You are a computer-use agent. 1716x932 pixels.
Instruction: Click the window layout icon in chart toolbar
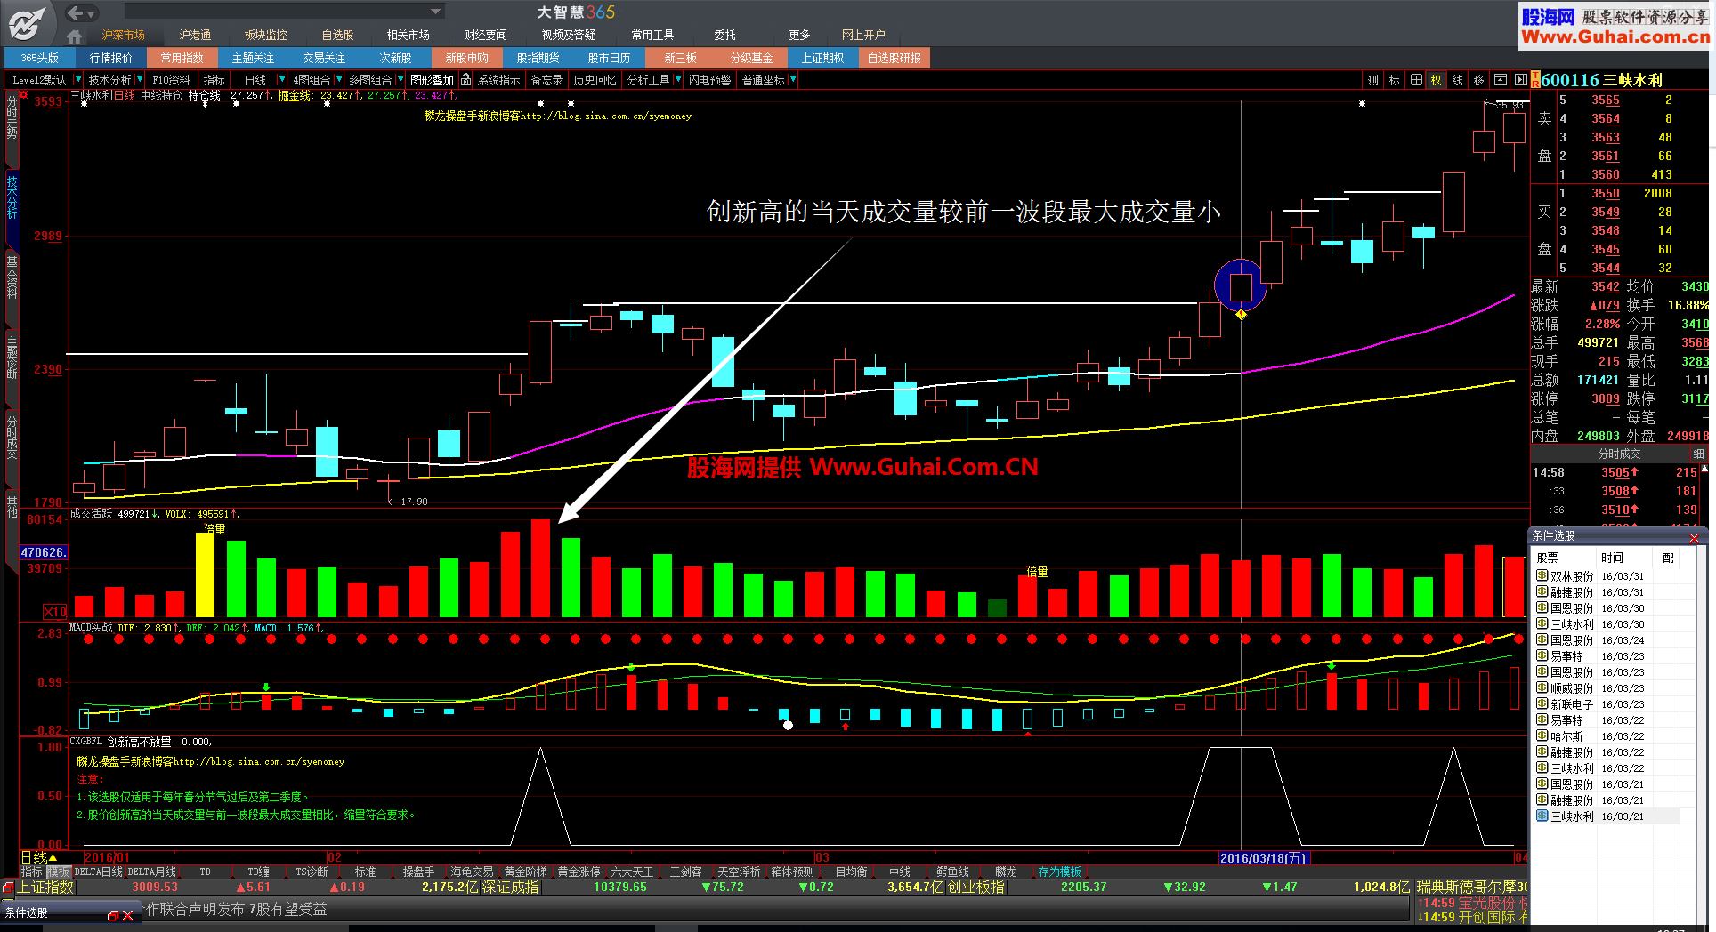pyautogui.click(x=1500, y=80)
